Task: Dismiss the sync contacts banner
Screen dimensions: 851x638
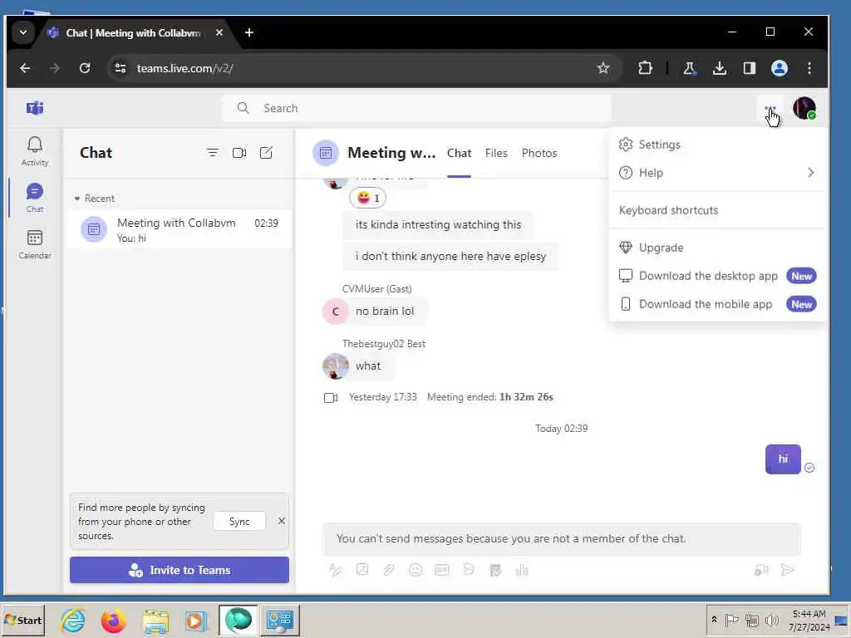Action: pos(281,521)
